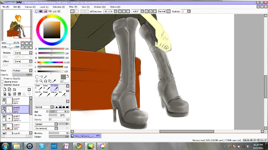Open Google Chrome from the taskbar
The image size is (268, 150).
(x=78, y=146)
